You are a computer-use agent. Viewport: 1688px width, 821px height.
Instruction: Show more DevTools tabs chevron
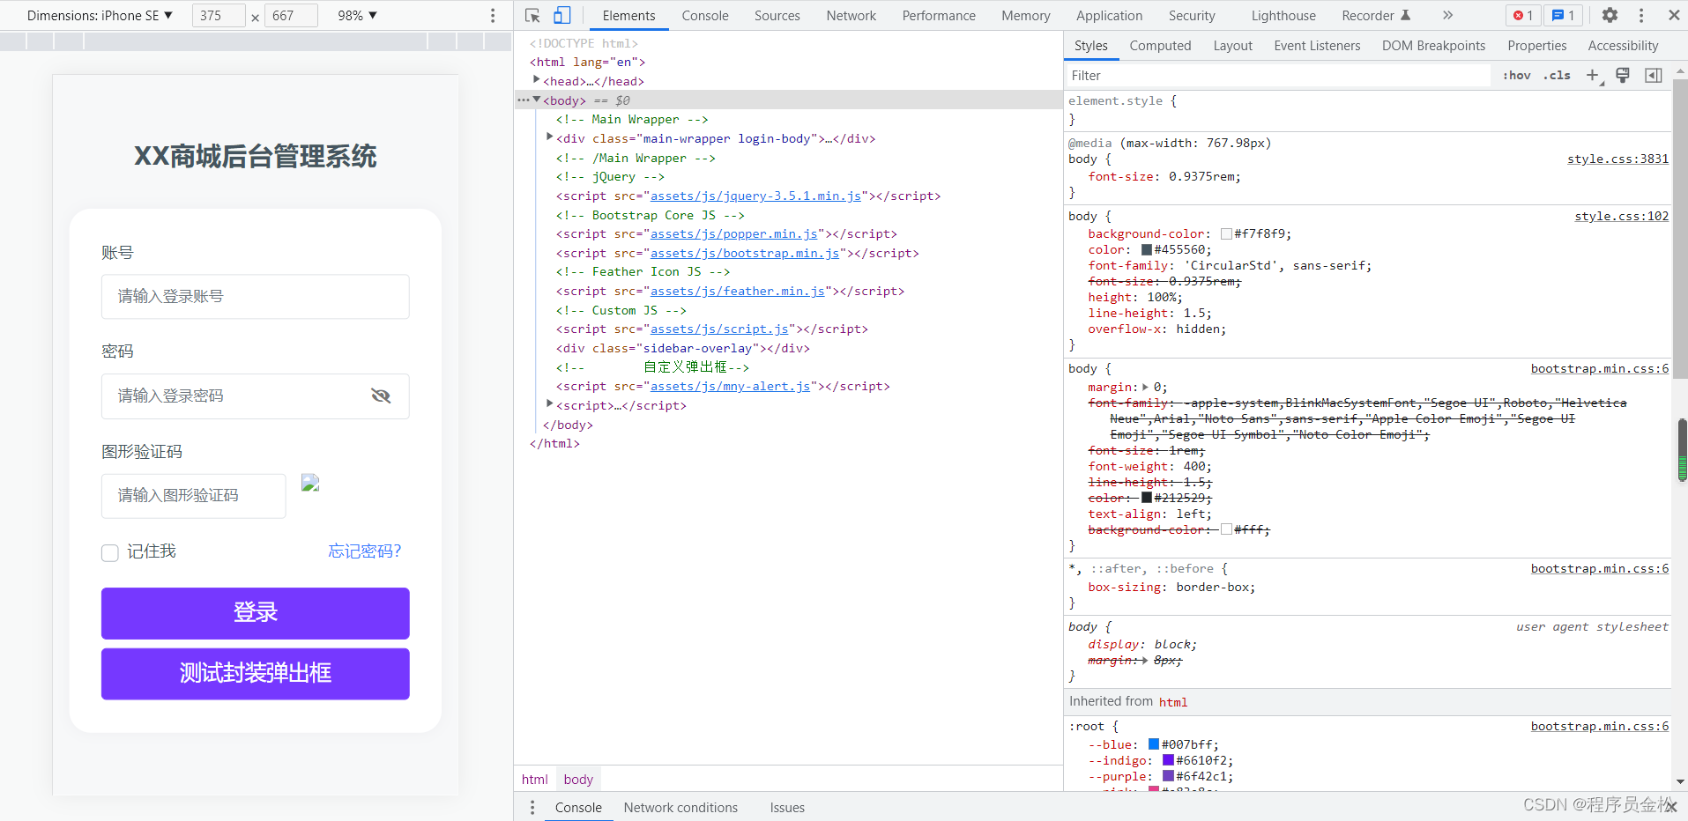click(x=1447, y=15)
